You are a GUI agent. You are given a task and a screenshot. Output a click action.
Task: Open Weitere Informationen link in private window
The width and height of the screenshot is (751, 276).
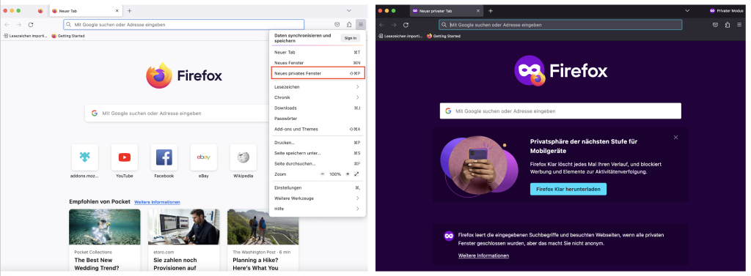point(483,256)
